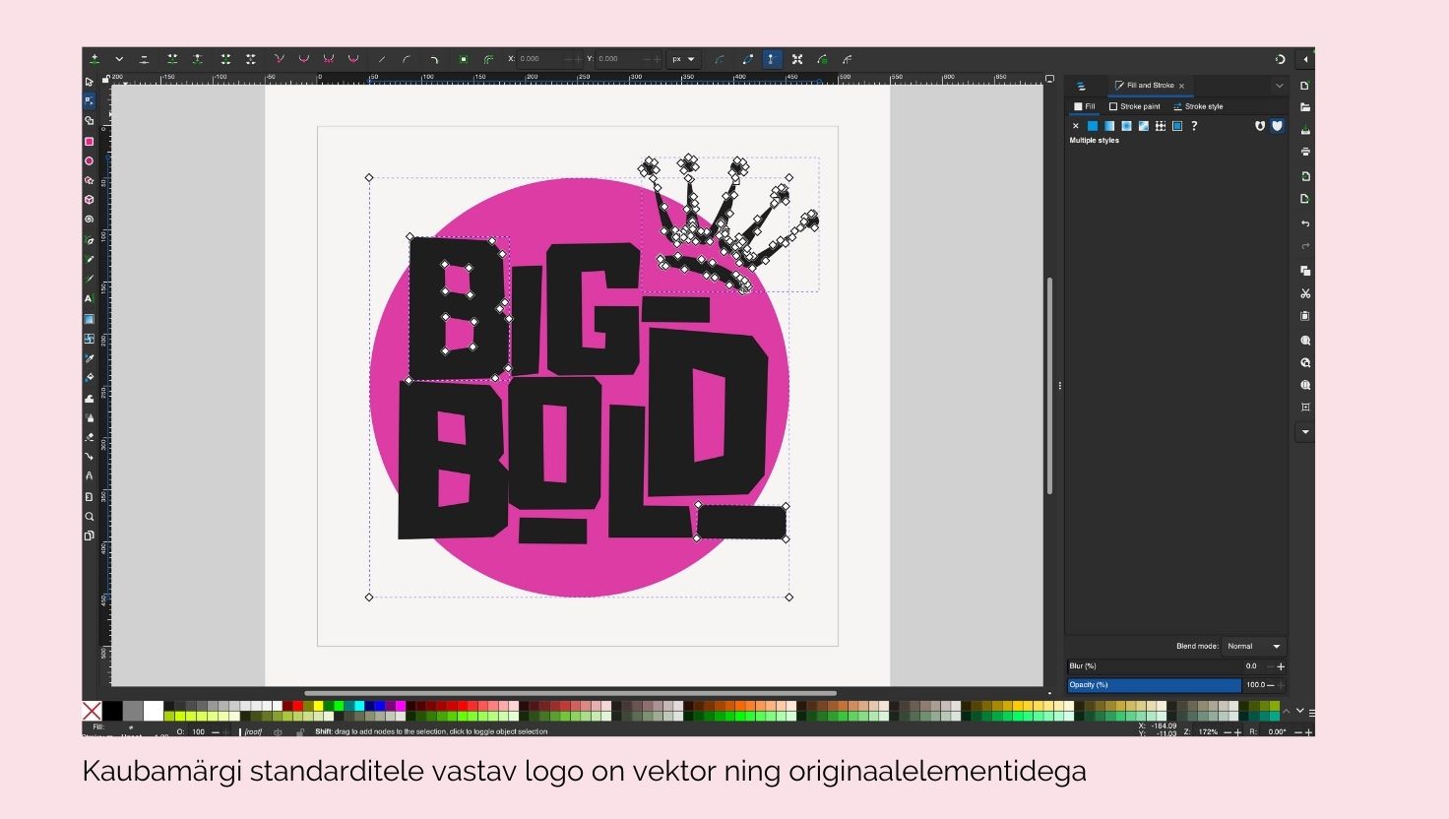This screenshot has height=819, width=1449.
Task: Open the dock panel chevron menu
Action: 1280,86
